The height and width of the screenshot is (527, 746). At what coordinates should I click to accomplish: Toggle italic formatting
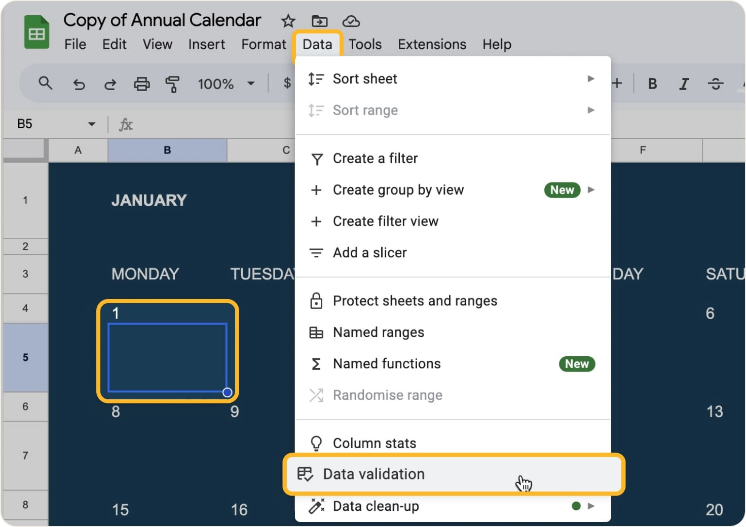pyautogui.click(x=684, y=84)
